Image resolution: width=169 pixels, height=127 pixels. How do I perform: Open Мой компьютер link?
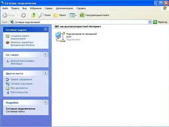click(19, 92)
